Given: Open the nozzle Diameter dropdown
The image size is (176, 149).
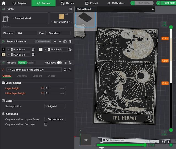Looking at the screenshot, I should [x=26, y=33].
